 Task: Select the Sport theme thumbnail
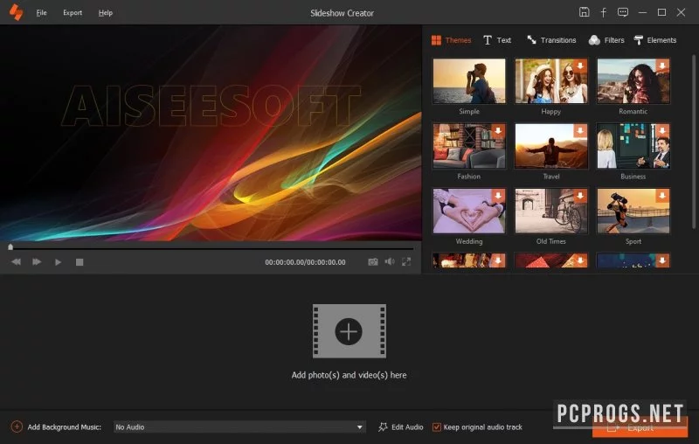(x=633, y=212)
